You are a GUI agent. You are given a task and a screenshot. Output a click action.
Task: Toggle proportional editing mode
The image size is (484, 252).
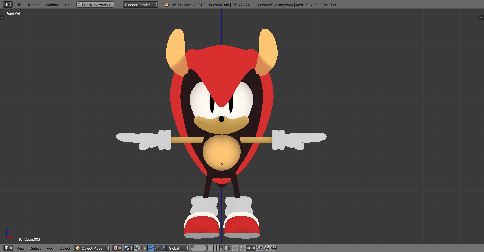click(235, 248)
